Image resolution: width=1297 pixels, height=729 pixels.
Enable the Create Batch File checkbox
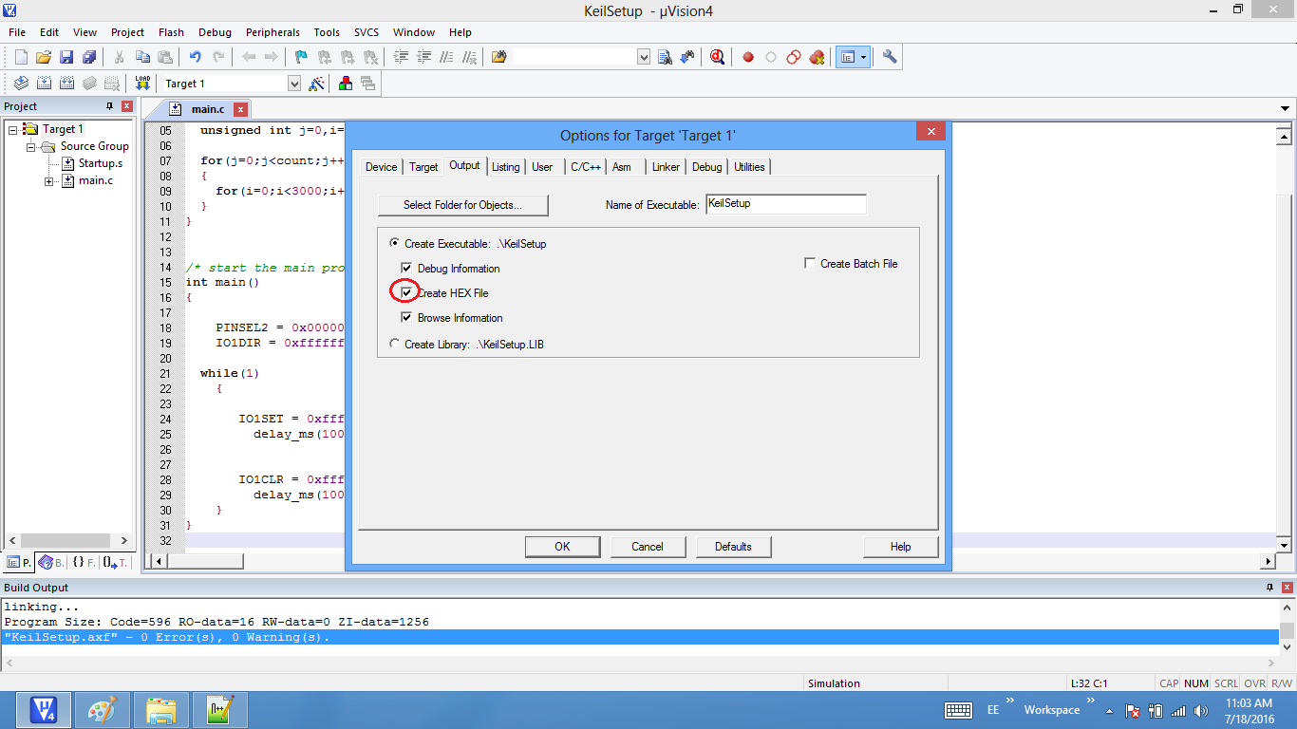click(810, 264)
